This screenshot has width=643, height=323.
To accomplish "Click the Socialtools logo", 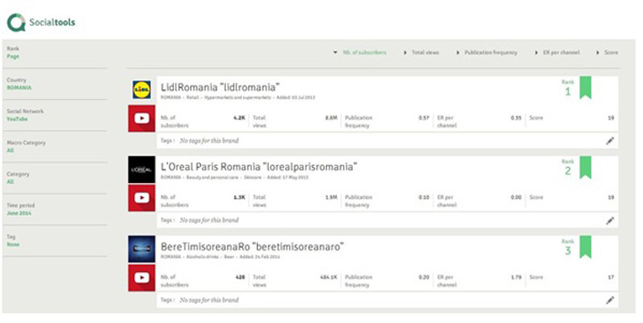I will click(x=41, y=22).
